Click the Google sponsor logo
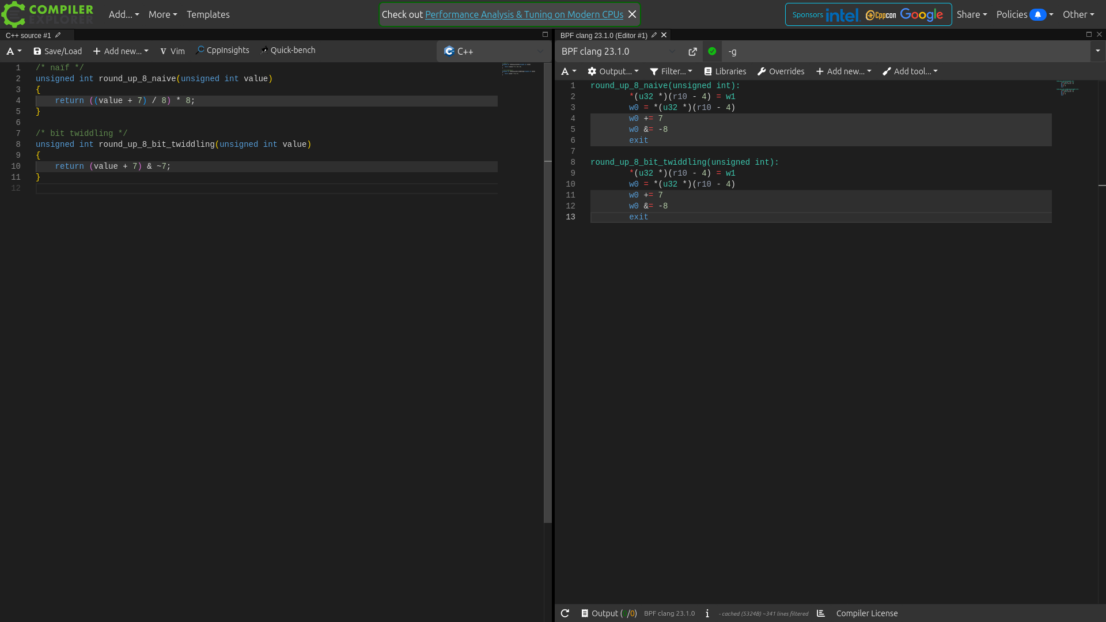This screenshot has width=1106, height=622. click(x=922, y=14)
